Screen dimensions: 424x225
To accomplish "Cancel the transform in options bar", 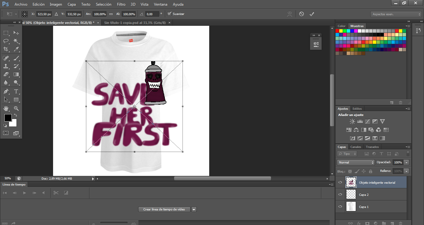I will pos(301,14).
